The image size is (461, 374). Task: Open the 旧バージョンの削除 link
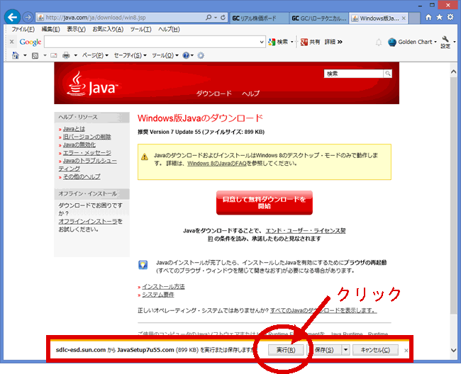[x=87, y=137]
